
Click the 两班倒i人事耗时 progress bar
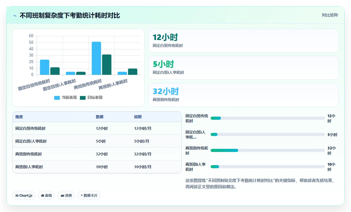coord(268,167)
